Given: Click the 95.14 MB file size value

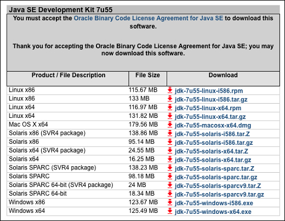Looking at the screenshot, I should (x=141, y=141).
